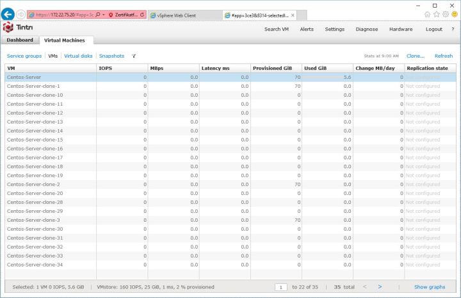Open the Snapshots view link
The width and height of the screenshot is (461, 298).
coord(111,56)
